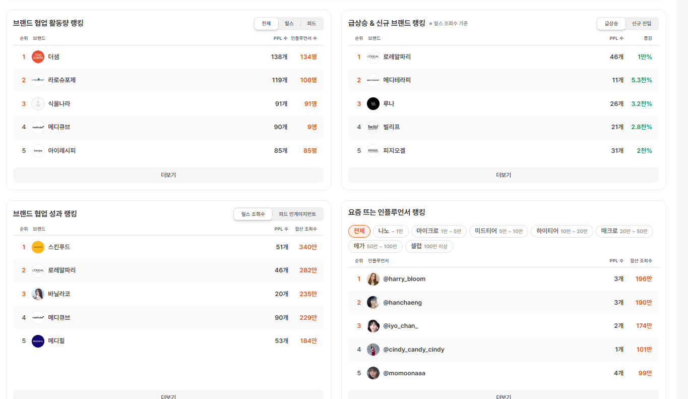Open the @momoonaaa username link
The height and width of the screenshot is (399, 688).
click(x=404, y=373)
